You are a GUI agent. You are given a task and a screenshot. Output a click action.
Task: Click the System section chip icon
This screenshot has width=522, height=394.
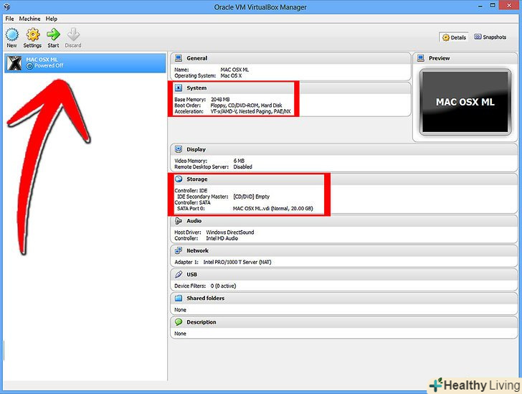(x=179, y=88)
